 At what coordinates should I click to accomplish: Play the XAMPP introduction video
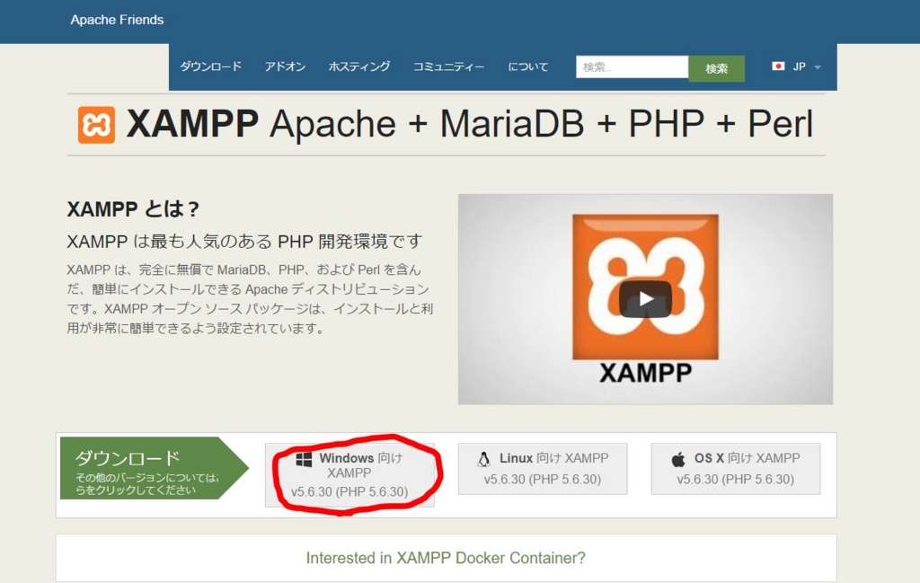click(645, 299)
